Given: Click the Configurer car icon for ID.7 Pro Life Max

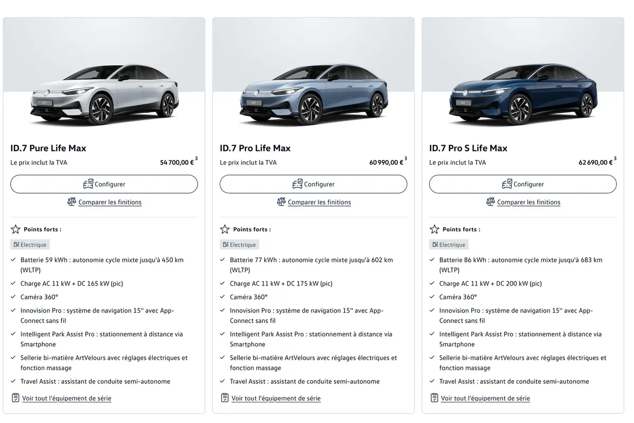Looking at the screenshot, I should (x=299, y=184).
